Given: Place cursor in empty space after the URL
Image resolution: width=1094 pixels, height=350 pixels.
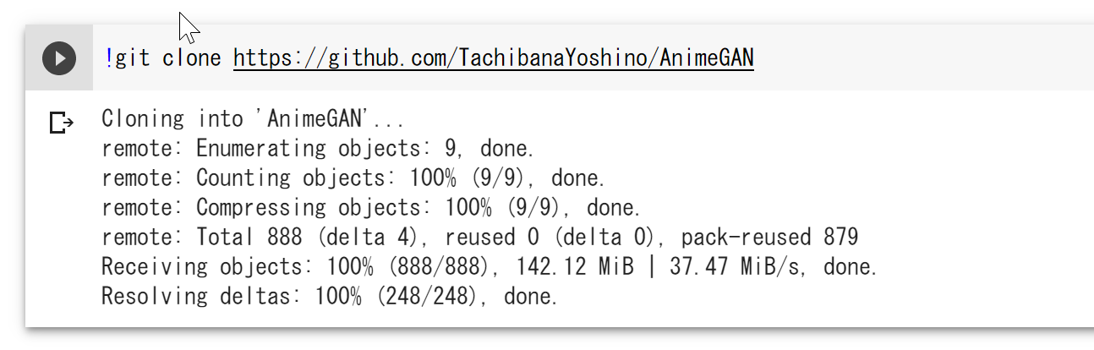Looking at the screenshot, I should [x=888, y=58].
